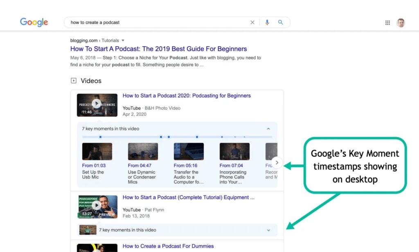The width and height of the screenshot is (419, 252).
Task: Open the blogging.com result dropdown arrow
Action: pos(123,41)
